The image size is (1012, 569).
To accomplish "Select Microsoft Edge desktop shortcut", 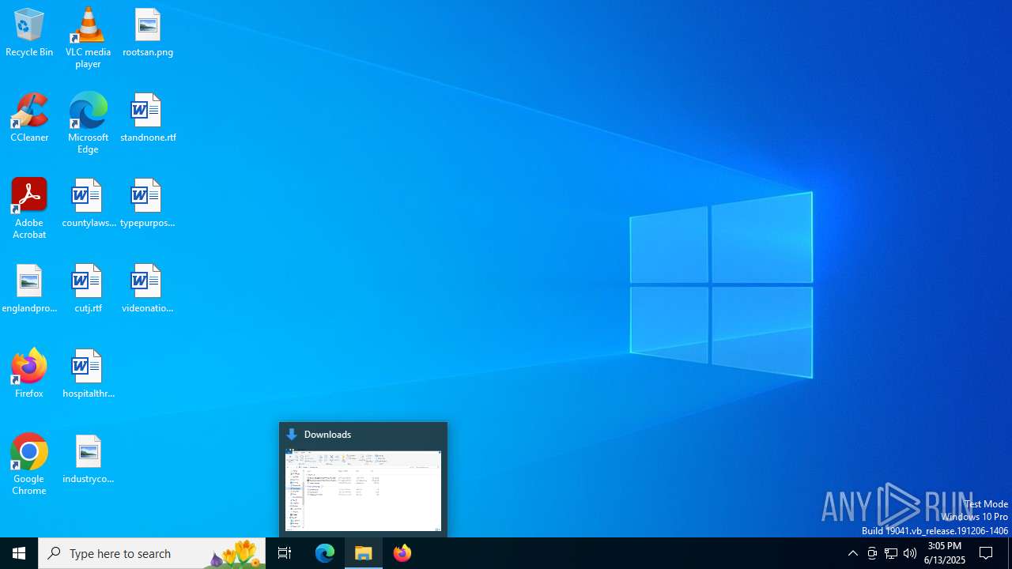I will tap(88, 123).
